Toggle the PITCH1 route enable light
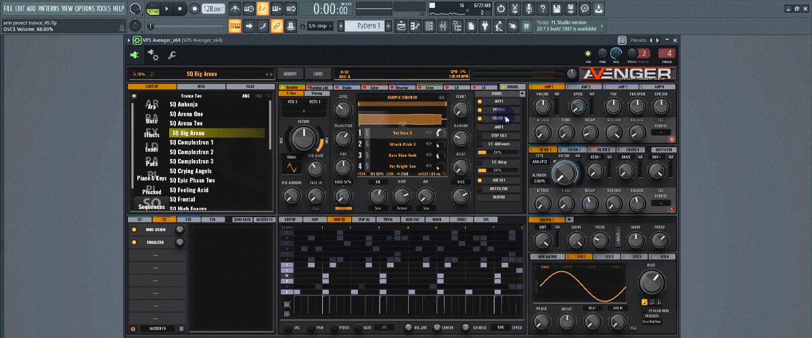The width and height of the screenshot is (812, 338). (480, 110)
